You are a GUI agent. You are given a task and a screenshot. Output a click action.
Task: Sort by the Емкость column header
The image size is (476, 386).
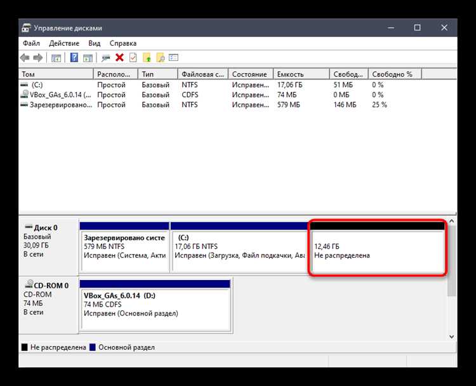pos(301,74)
